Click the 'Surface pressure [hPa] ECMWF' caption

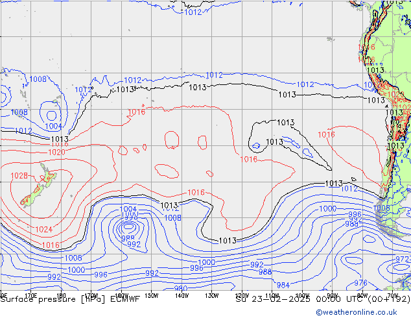(70, 299)
